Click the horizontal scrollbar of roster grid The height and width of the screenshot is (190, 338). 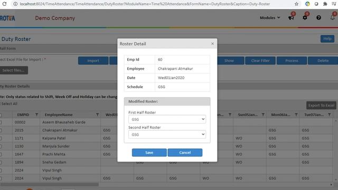pyautogui.click(x=49, y=185)
